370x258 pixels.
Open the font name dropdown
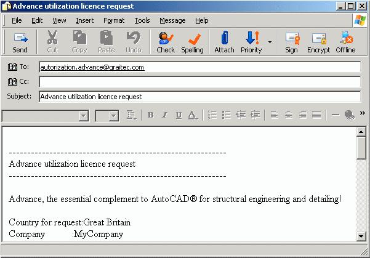coord(84,116)
